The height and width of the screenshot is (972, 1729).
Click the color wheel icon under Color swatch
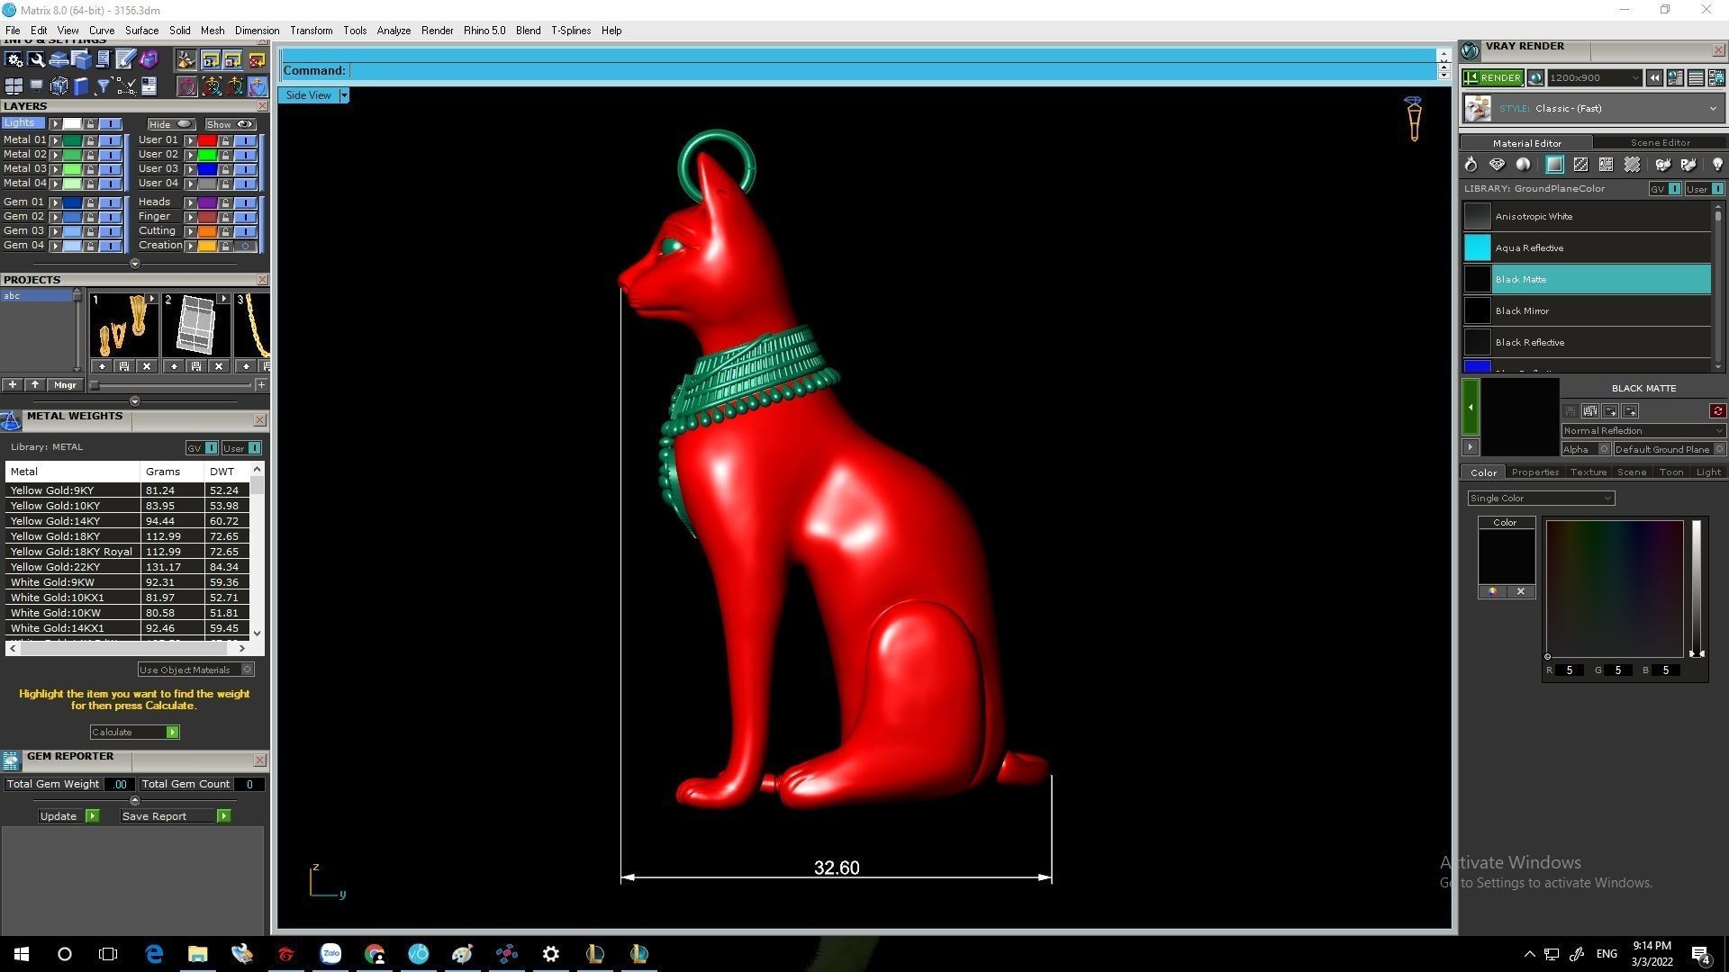pos(1492,591)
